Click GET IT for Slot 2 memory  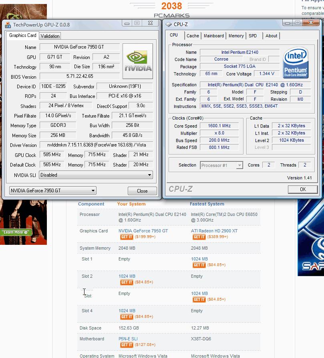pyautogui.click(x=127, y=282)
